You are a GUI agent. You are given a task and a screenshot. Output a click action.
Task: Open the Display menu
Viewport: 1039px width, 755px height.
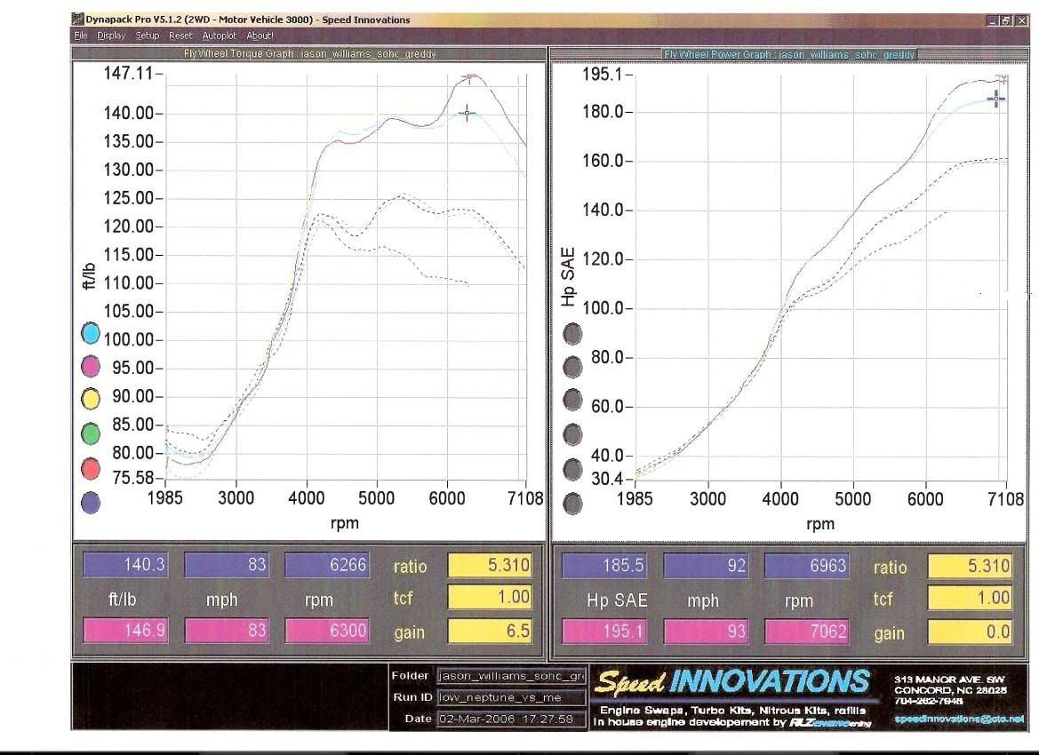[x=111, y=36]
